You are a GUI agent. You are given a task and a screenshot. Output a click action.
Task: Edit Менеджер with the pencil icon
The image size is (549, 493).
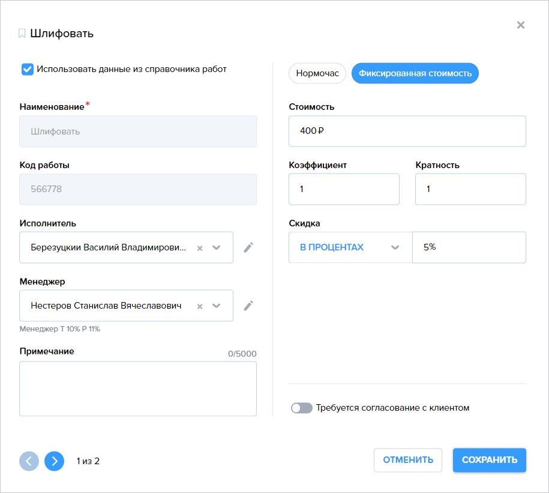248,306
